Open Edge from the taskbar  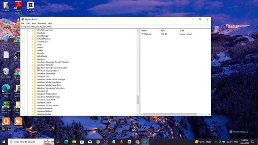point(66,142)
